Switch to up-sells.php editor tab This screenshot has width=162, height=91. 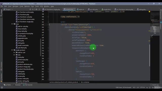[93, 9]
